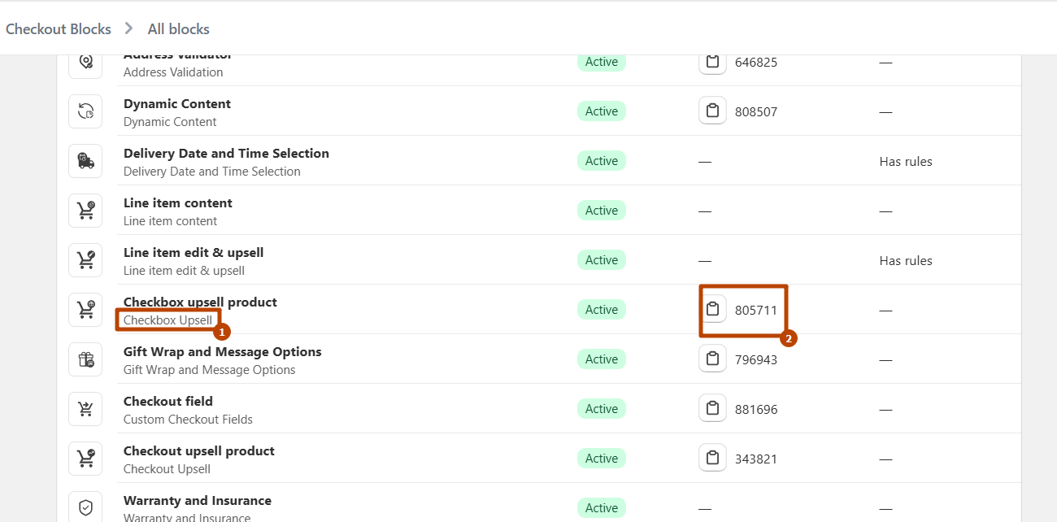
Task: Click the Checkbox upsell product cart icon
Action: click(x=85, y=310)
